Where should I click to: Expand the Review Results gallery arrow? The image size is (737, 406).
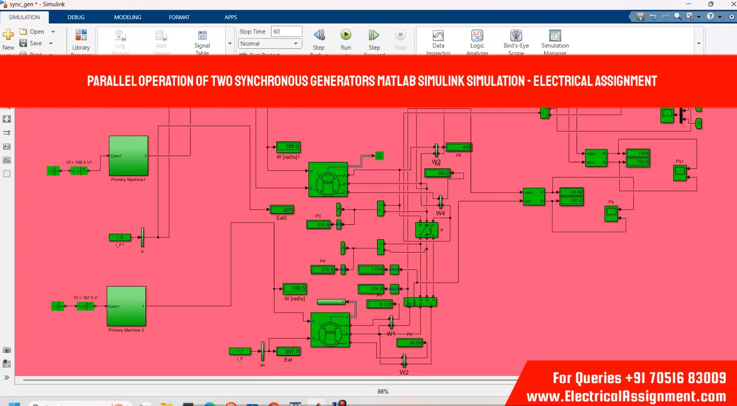pos(699,43)
